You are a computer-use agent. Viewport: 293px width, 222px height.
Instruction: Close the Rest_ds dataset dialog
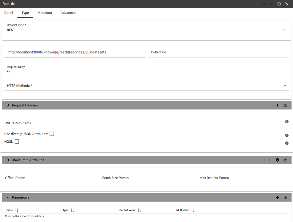pos(287,4)
